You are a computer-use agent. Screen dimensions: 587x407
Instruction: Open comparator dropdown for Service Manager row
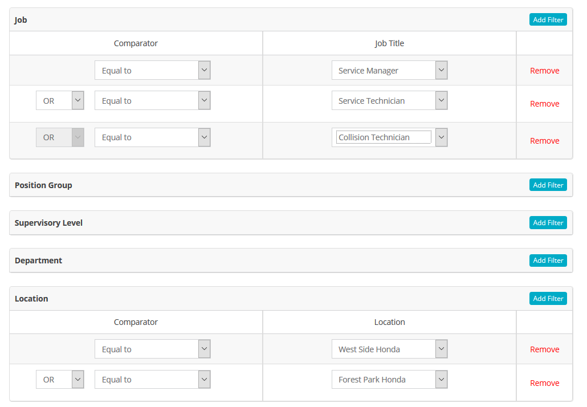coord(152,70)
